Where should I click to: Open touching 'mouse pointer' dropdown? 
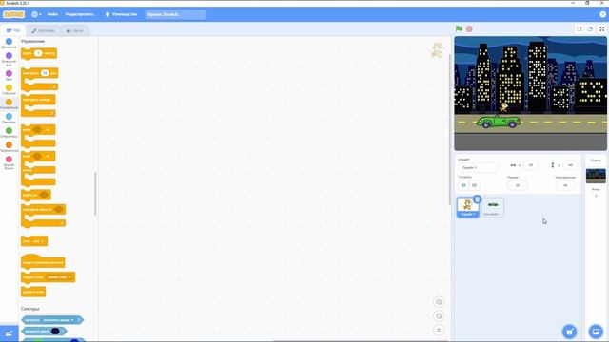(58, 320)
